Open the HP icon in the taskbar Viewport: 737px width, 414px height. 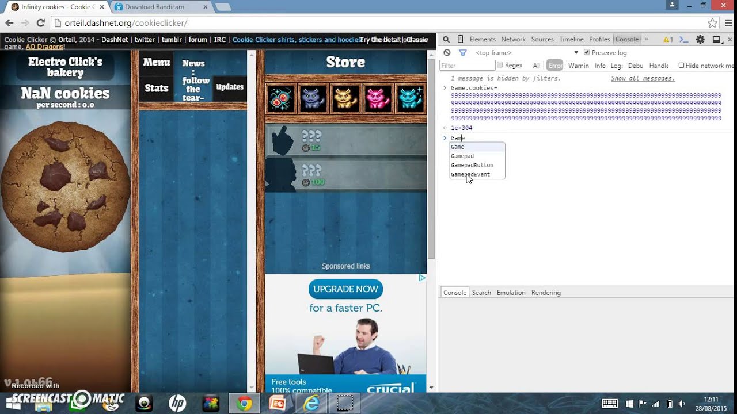[x=177, y=404]
